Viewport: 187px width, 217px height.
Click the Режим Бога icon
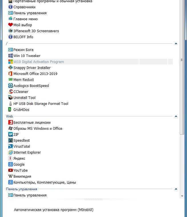coord(10,50)
